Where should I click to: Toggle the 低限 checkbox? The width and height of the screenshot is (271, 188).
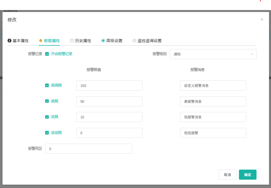click(47, 117)
